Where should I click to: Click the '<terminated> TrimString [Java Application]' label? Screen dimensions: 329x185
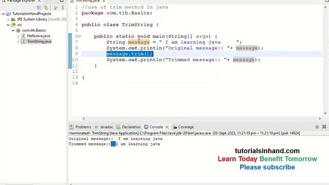(x=103, y=133)
